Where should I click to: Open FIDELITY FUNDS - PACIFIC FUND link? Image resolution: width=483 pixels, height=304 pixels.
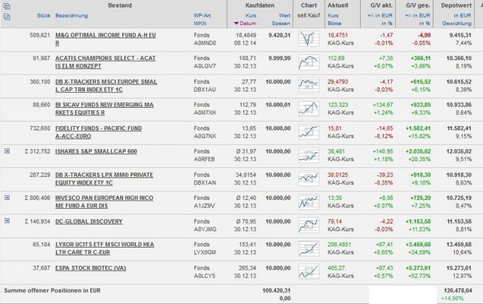point(98,132)
